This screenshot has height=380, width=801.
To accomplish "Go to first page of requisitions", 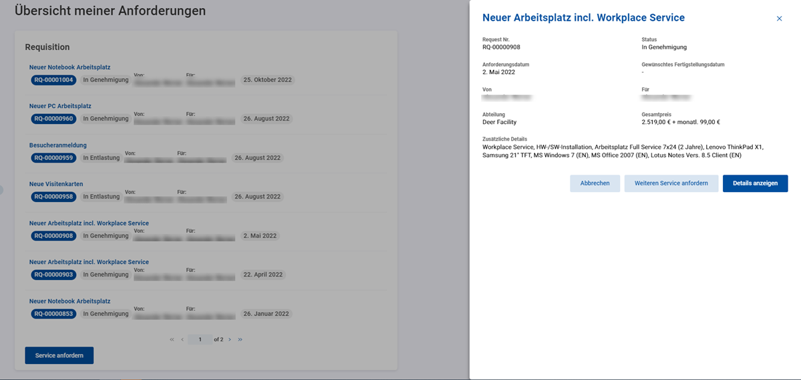I will [172, 340].
